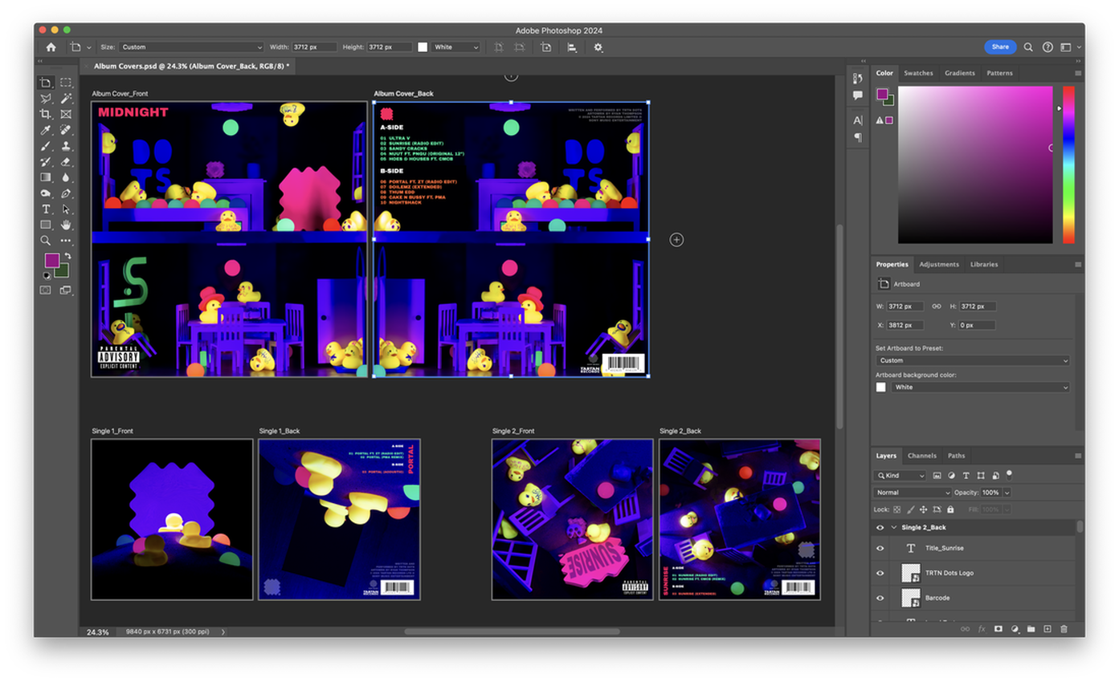Open the Search icon next to Share
The width and height of the screenshot is (1119, 682).
pos(1029,47)
